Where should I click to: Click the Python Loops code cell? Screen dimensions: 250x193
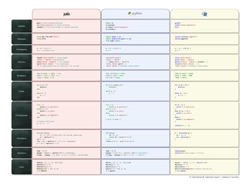(x=136, y=91)
